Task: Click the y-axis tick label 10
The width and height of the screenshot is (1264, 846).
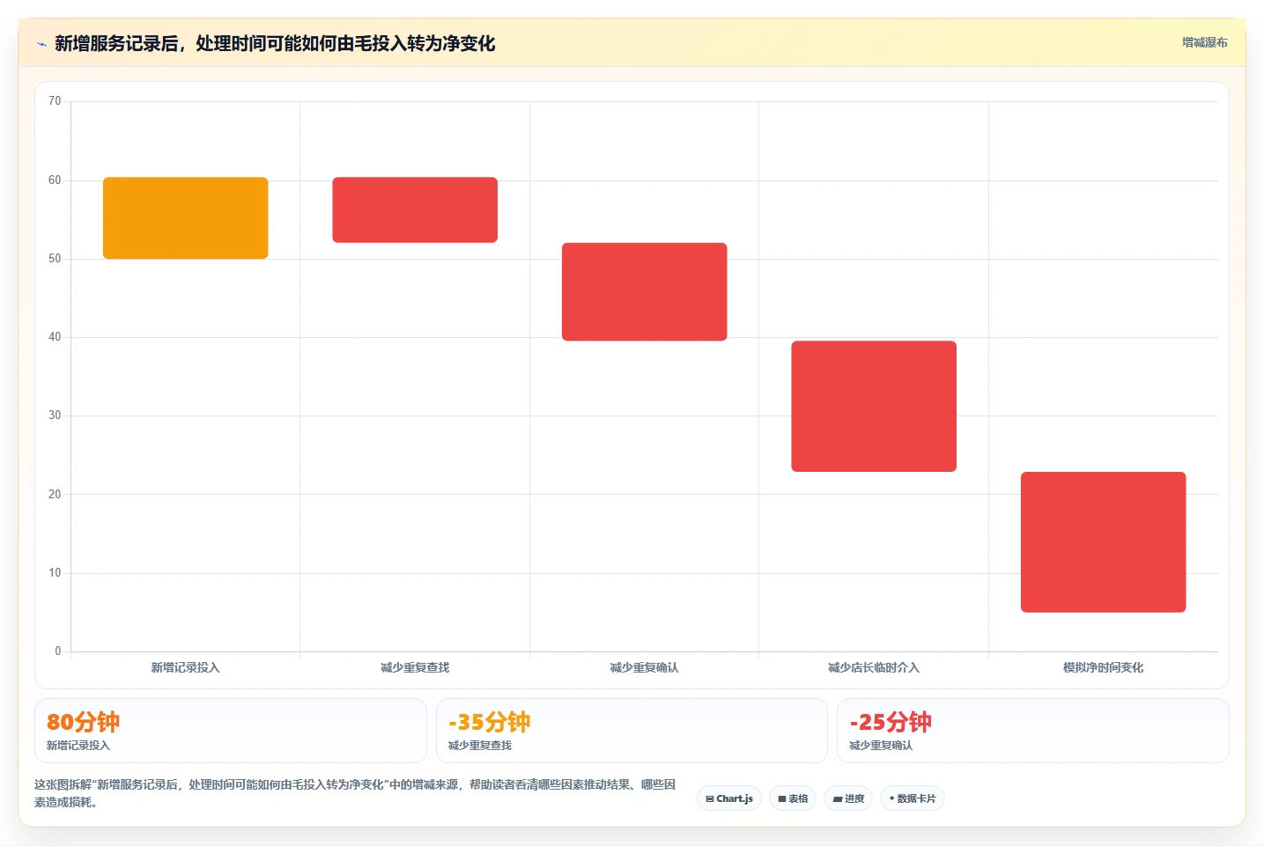Action: (x=55, y=573)
